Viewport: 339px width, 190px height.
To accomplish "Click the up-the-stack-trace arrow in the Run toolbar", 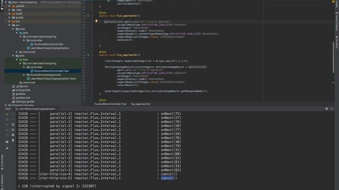I will tap(13, 115).
